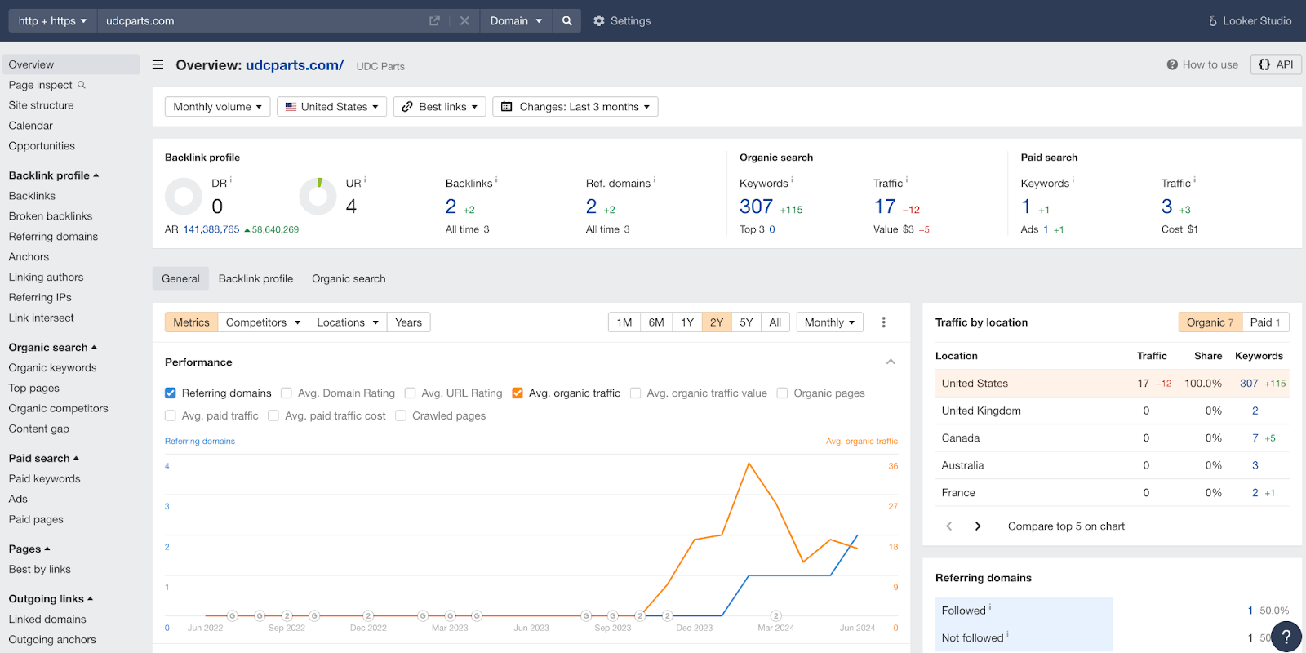Click the Followed info icon
Screen dimensions: 1306x653
(990, 607)
